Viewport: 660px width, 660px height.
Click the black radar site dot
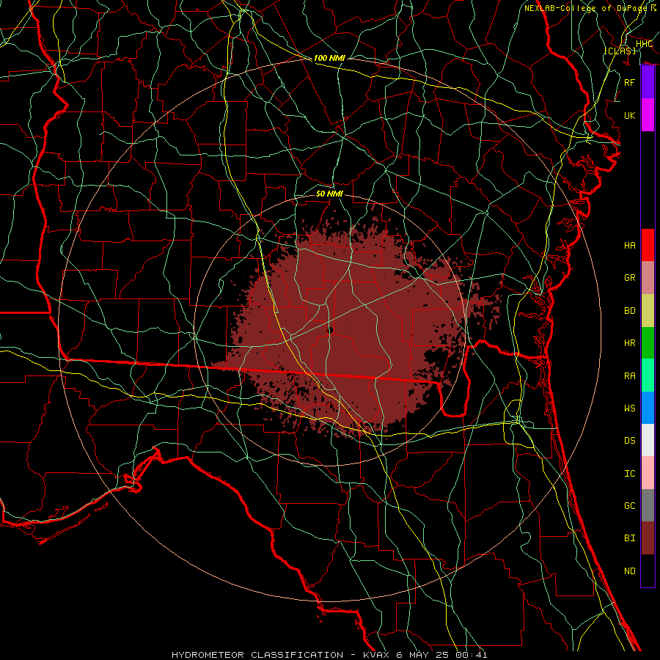pos(330,331)
